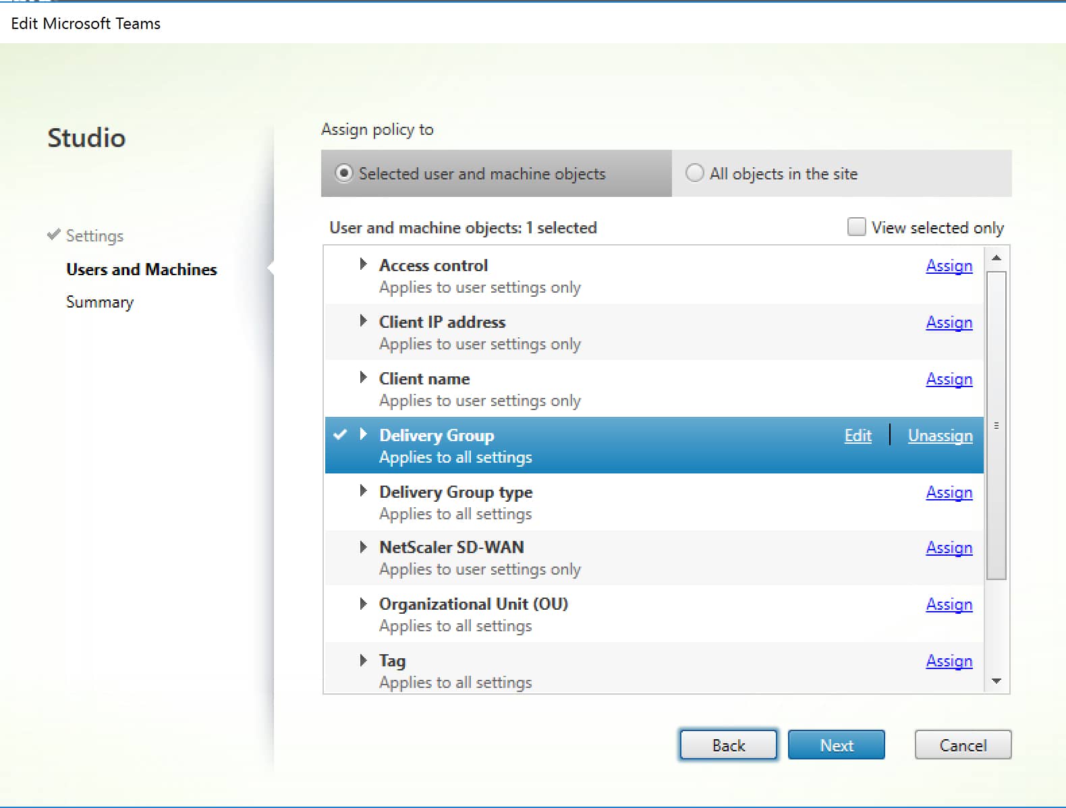1066x808 pixels.
Task: Proceed with the Next button
Action: 836,745
